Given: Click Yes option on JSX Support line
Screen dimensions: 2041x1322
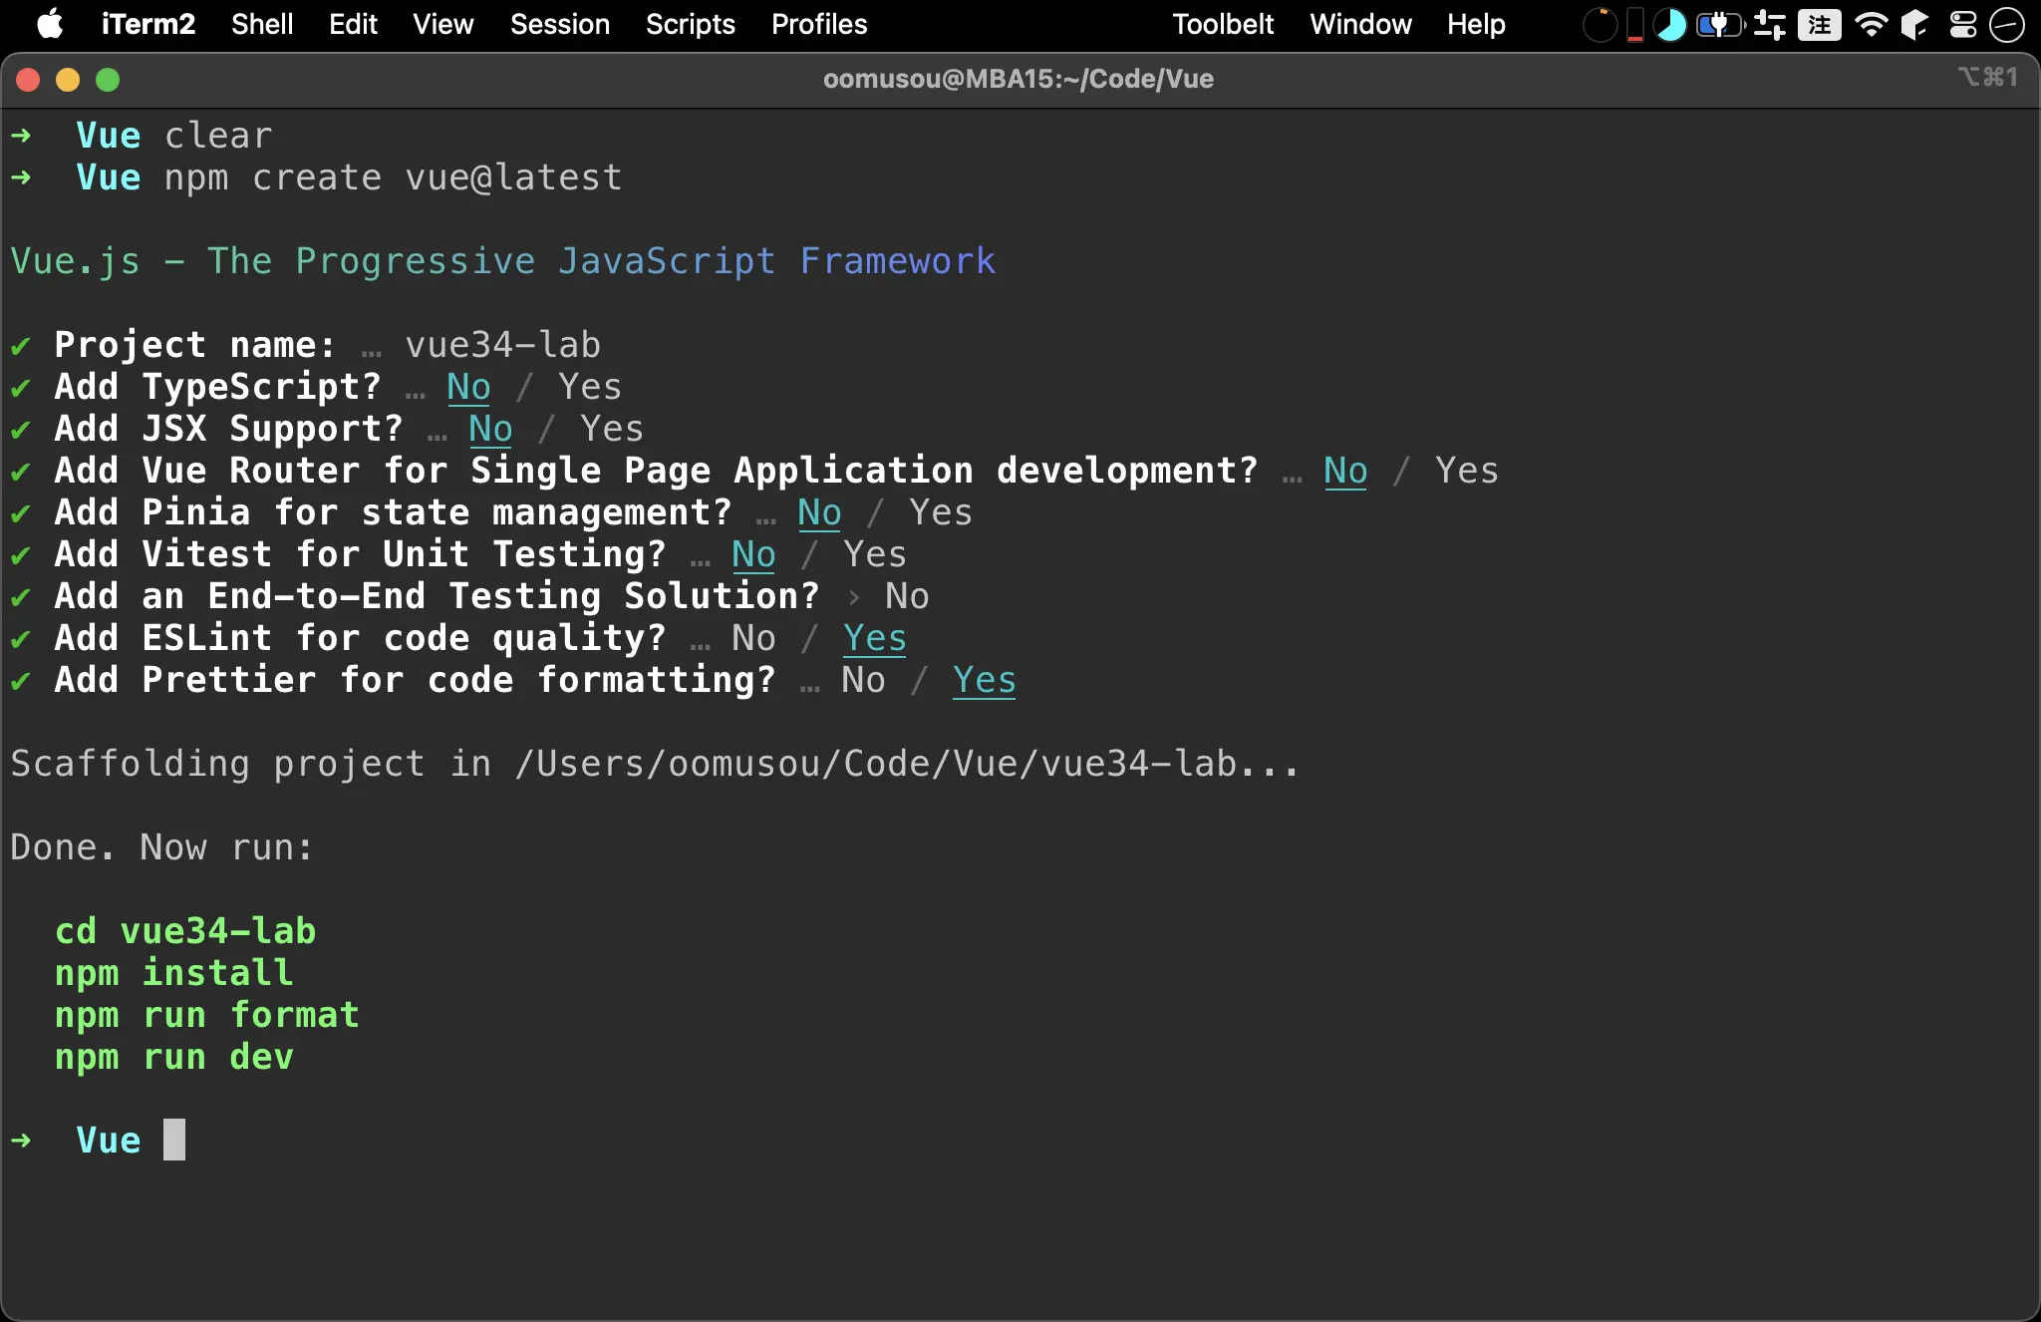Looking at the screenshot, I should 612,429.
